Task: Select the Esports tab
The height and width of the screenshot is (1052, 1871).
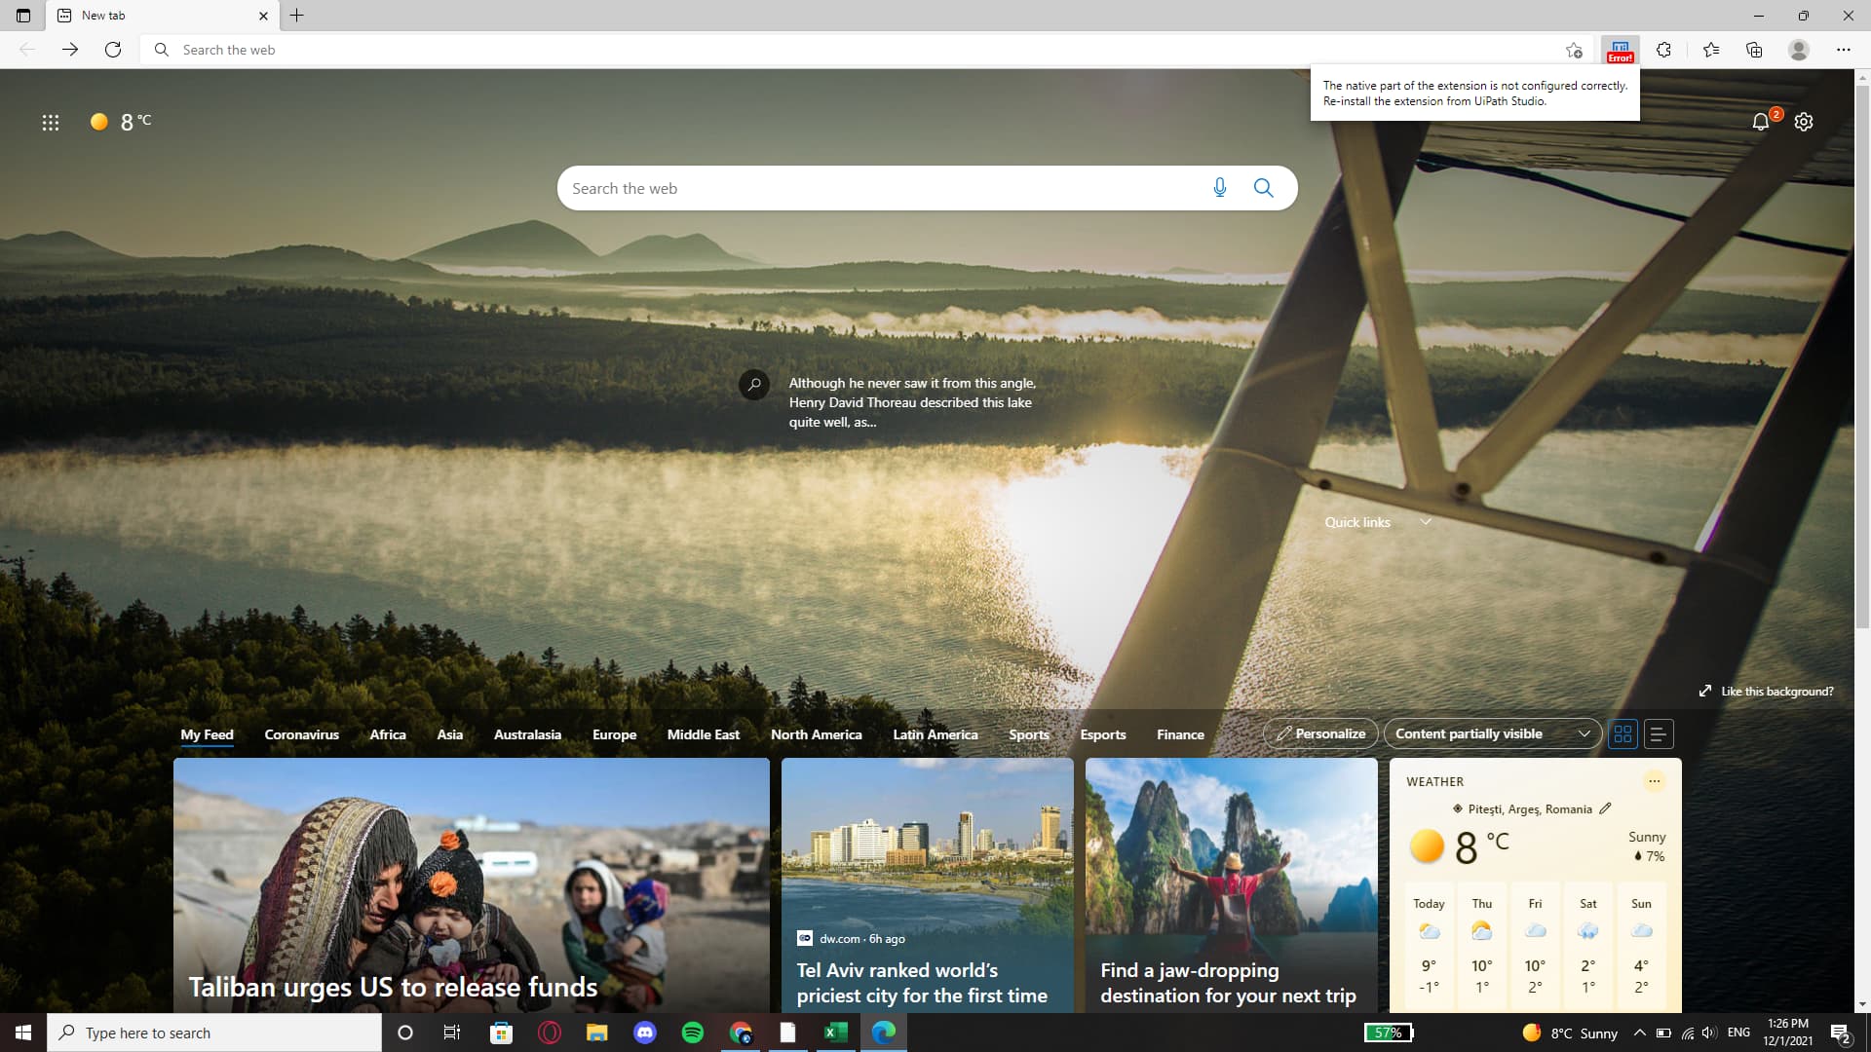Action: click(1103, 734)
